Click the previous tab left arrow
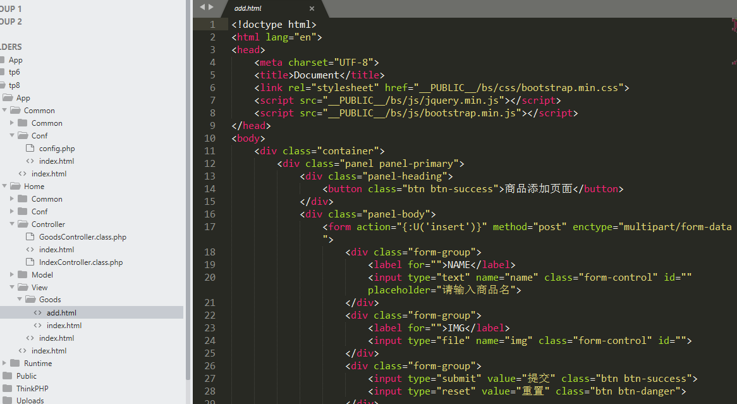Screen dimensions: 737x404 coord(202,7)
